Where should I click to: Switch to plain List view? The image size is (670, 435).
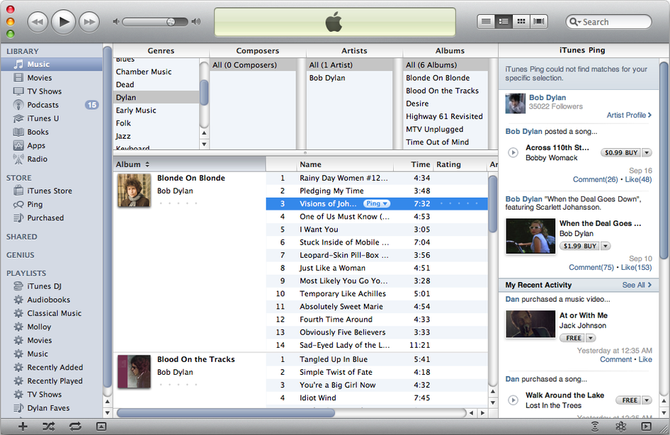pyautogui.click(x=486, y=21)
